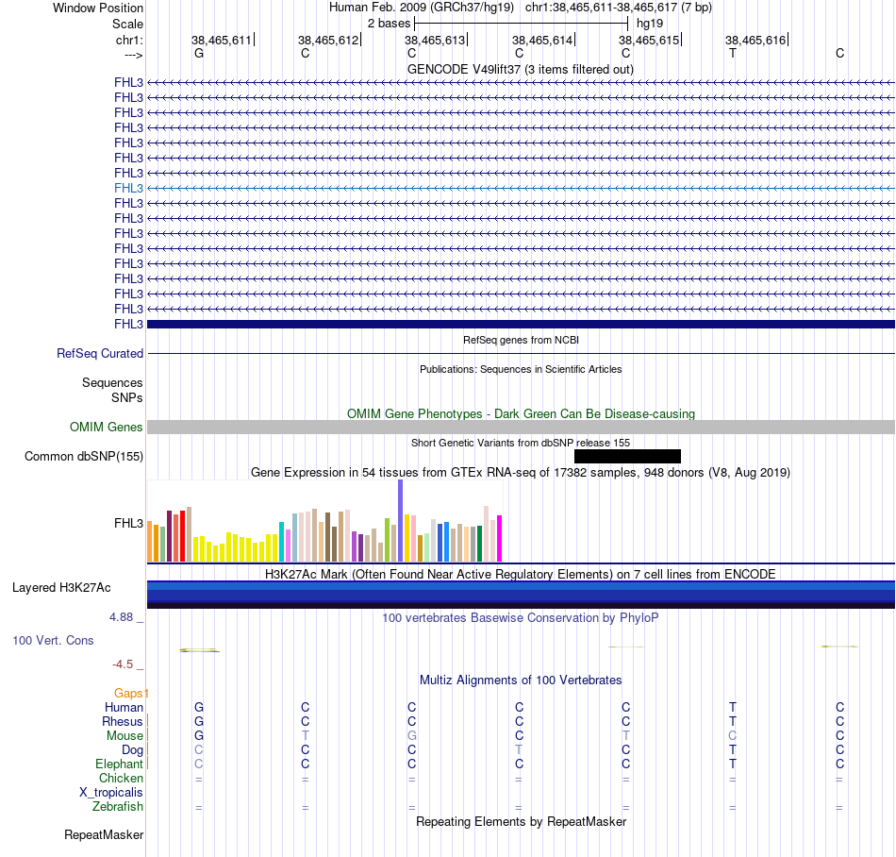The height and width of the screenshot is (857, 896).
Task: Open the 100 vertebrates Basewise Conservation by PhyloP title
Action: [521, 617]
